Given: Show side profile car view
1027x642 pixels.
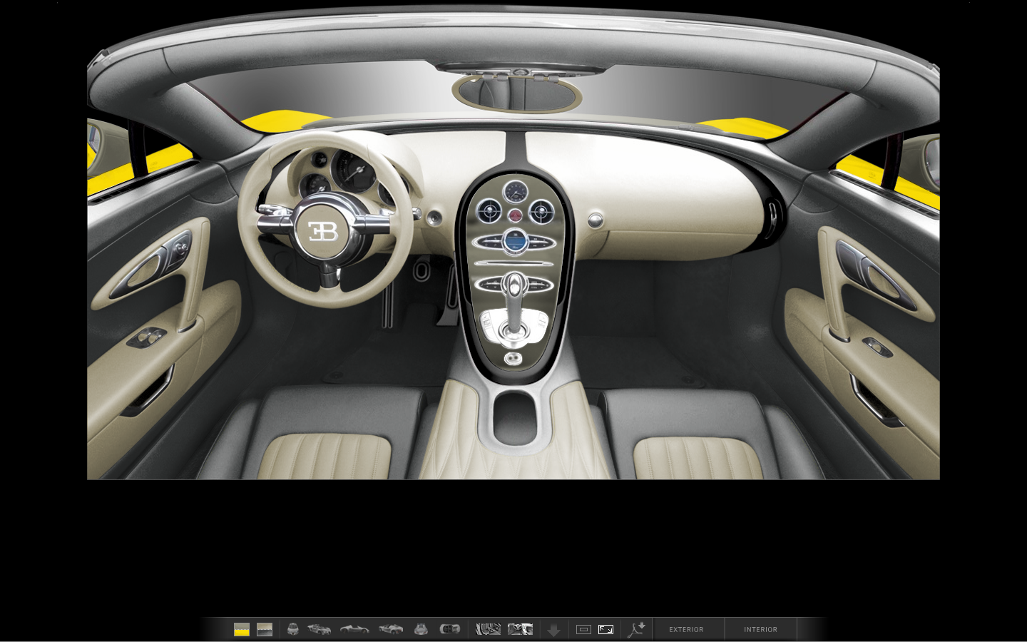Looking at the screenshot, I should 354,629.
